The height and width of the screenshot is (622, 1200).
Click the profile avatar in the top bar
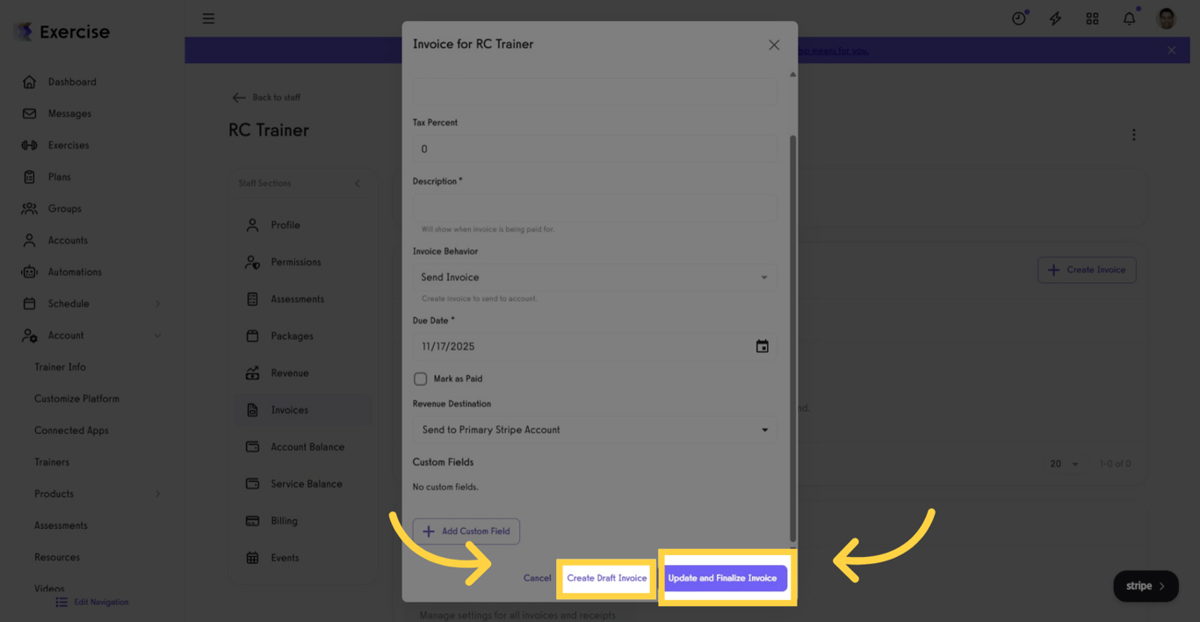click(1166, 18)
